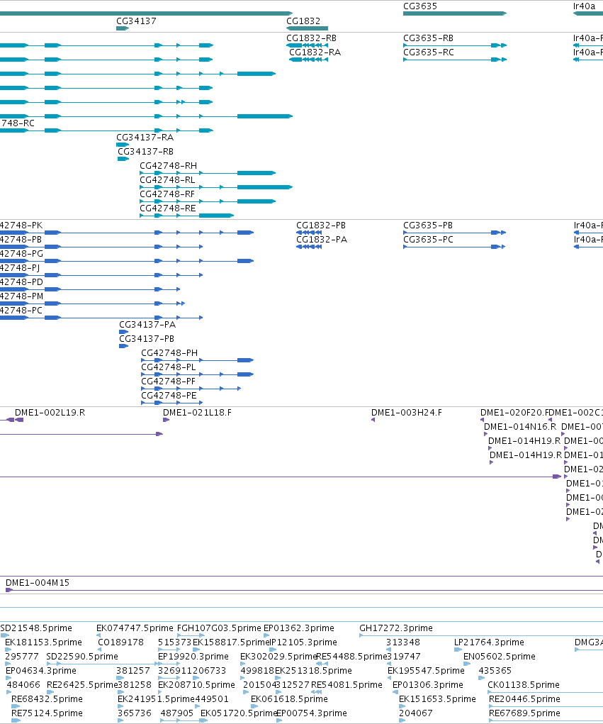Select the RE67689.5prime EST label
This screenshot has width=603, height=724.
[x=524, y=713]
